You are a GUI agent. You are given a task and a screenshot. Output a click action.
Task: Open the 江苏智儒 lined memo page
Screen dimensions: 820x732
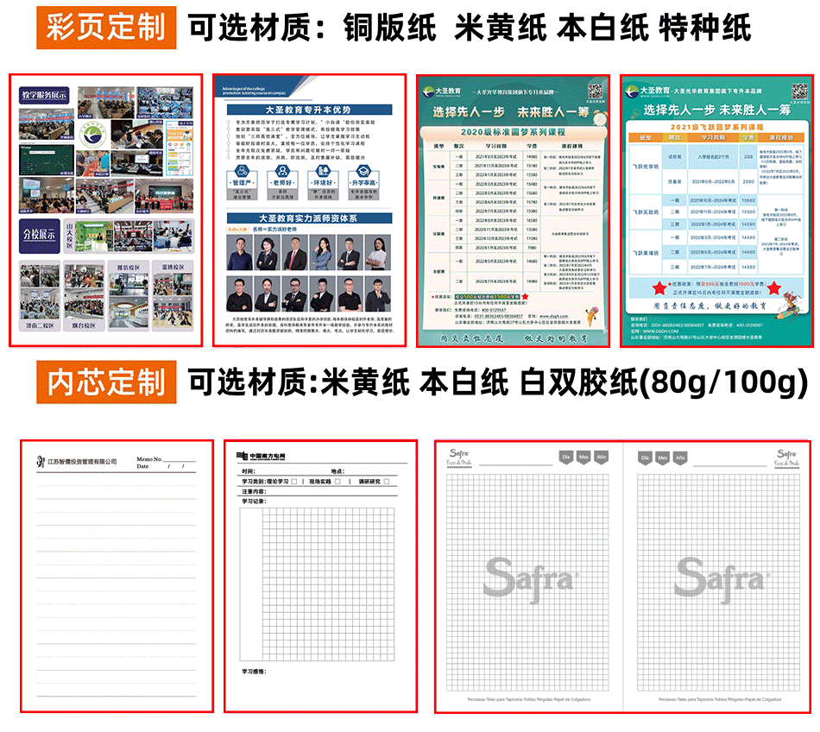pos(117,576)
